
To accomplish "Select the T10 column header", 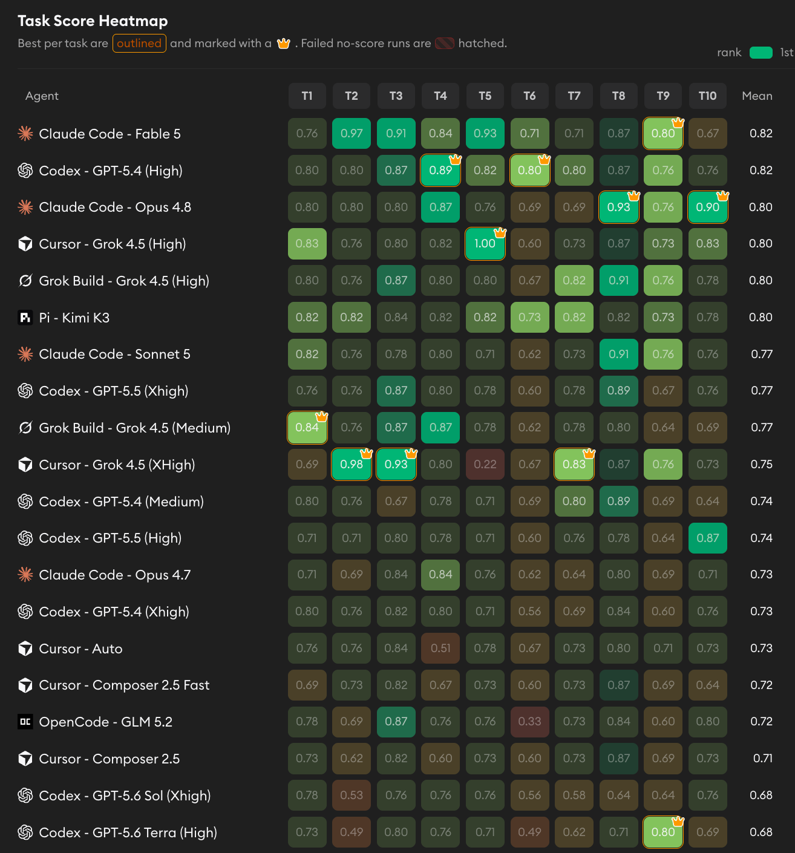I will [708, 96].
